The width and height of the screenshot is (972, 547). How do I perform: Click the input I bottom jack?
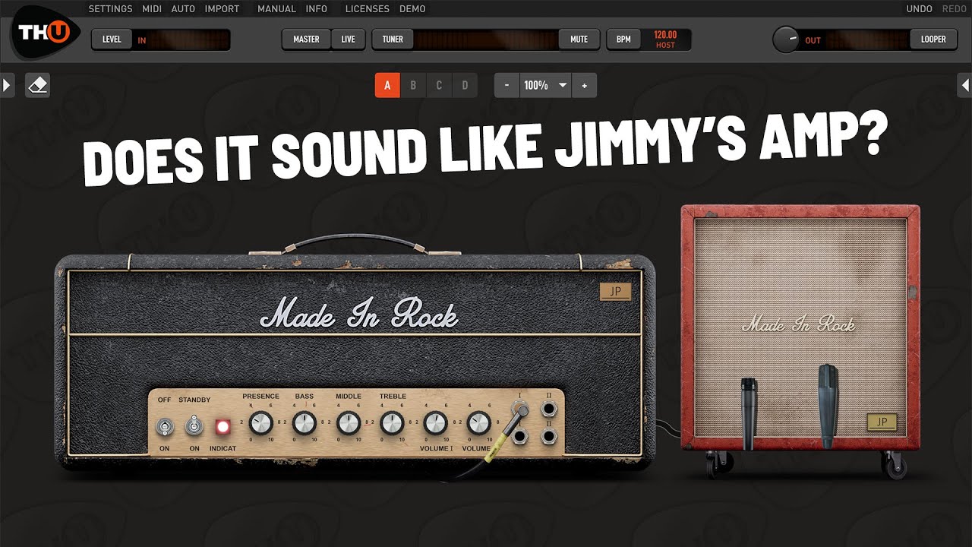pyautogui.click(x=521, y=437)
